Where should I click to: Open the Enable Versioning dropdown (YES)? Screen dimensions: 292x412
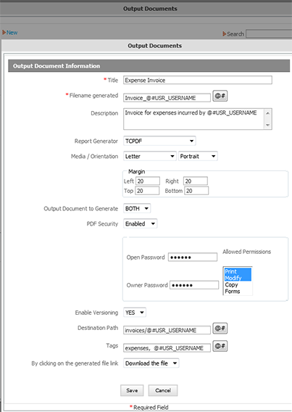pyautogui.click(x=135, y=313)
